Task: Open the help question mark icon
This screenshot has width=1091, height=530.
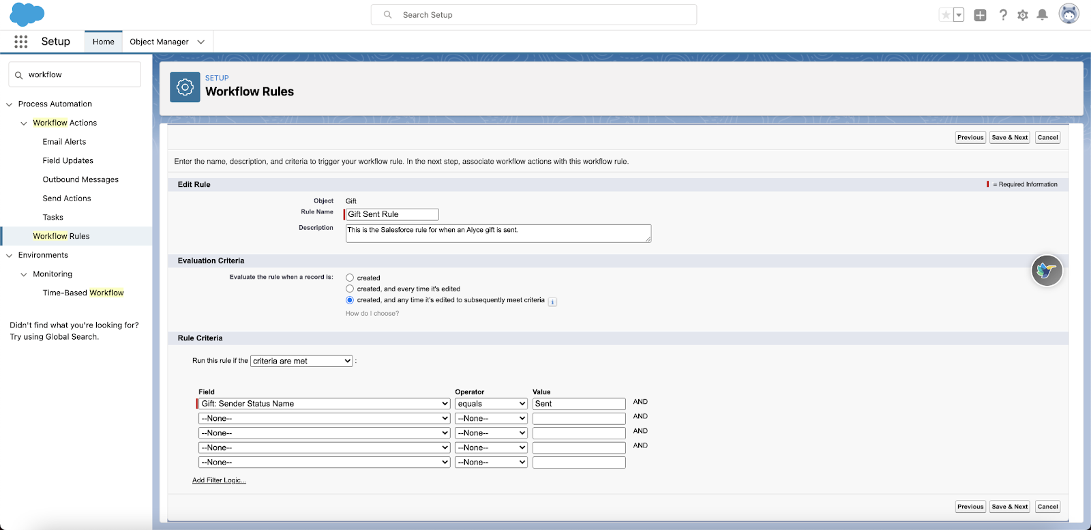Action: pos(1003,15)
